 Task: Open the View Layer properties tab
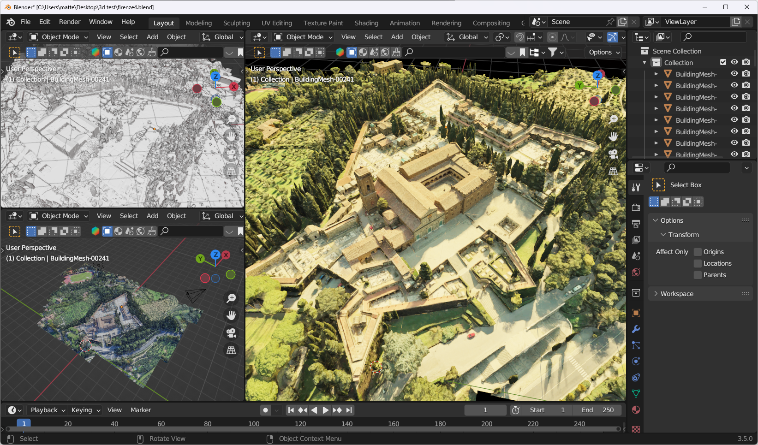[636, 240]
